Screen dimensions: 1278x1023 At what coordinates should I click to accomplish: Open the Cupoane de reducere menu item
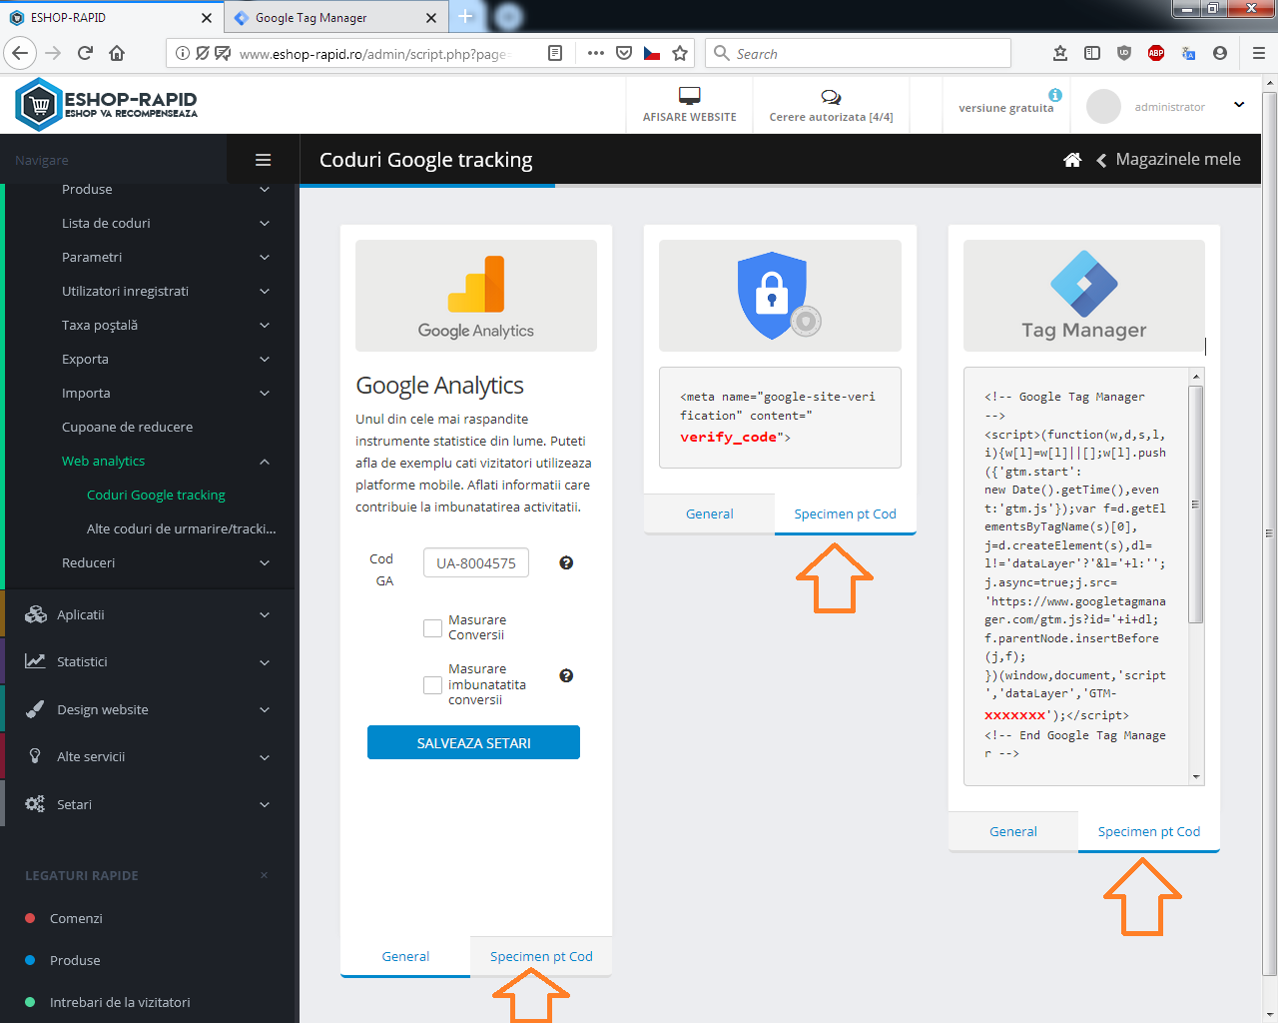click(128, 427)
